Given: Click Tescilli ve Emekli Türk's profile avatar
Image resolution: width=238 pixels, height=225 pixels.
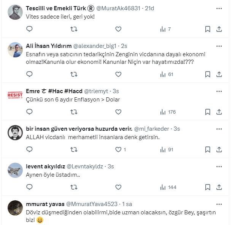Looking at the screenshot, I should 15,12.
